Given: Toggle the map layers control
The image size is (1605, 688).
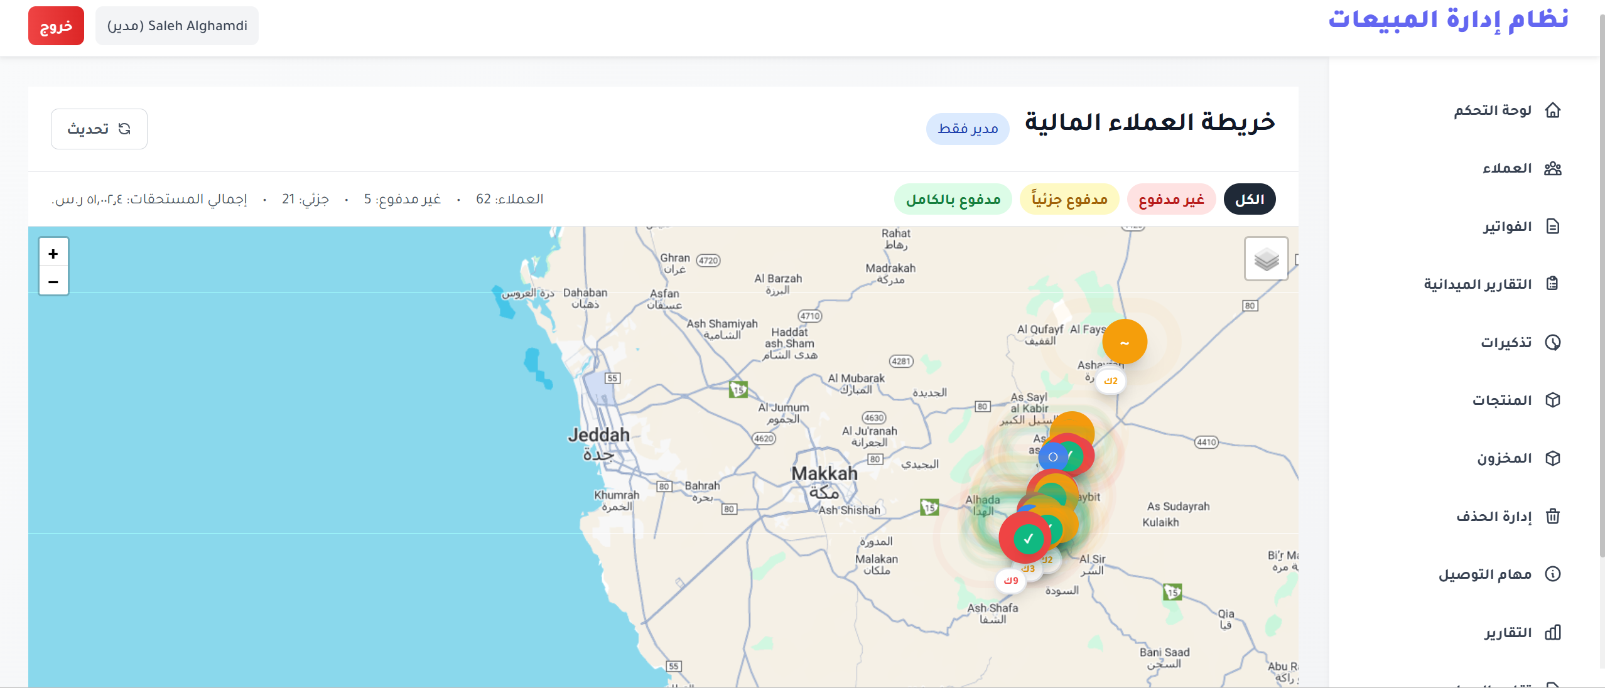Looking at the screenshot, I should coord(1267,258).
